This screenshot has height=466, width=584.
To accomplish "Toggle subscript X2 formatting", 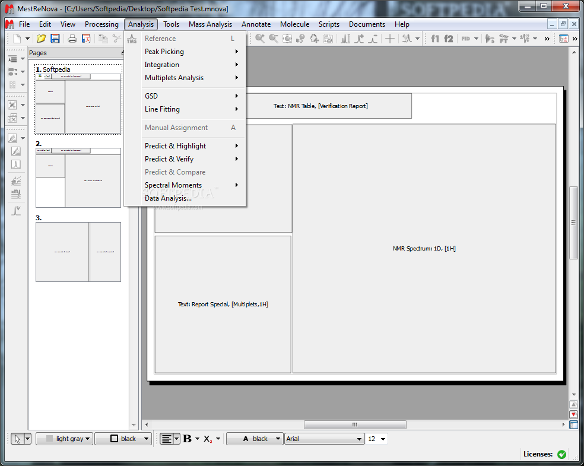I will (x=208, y=439).
